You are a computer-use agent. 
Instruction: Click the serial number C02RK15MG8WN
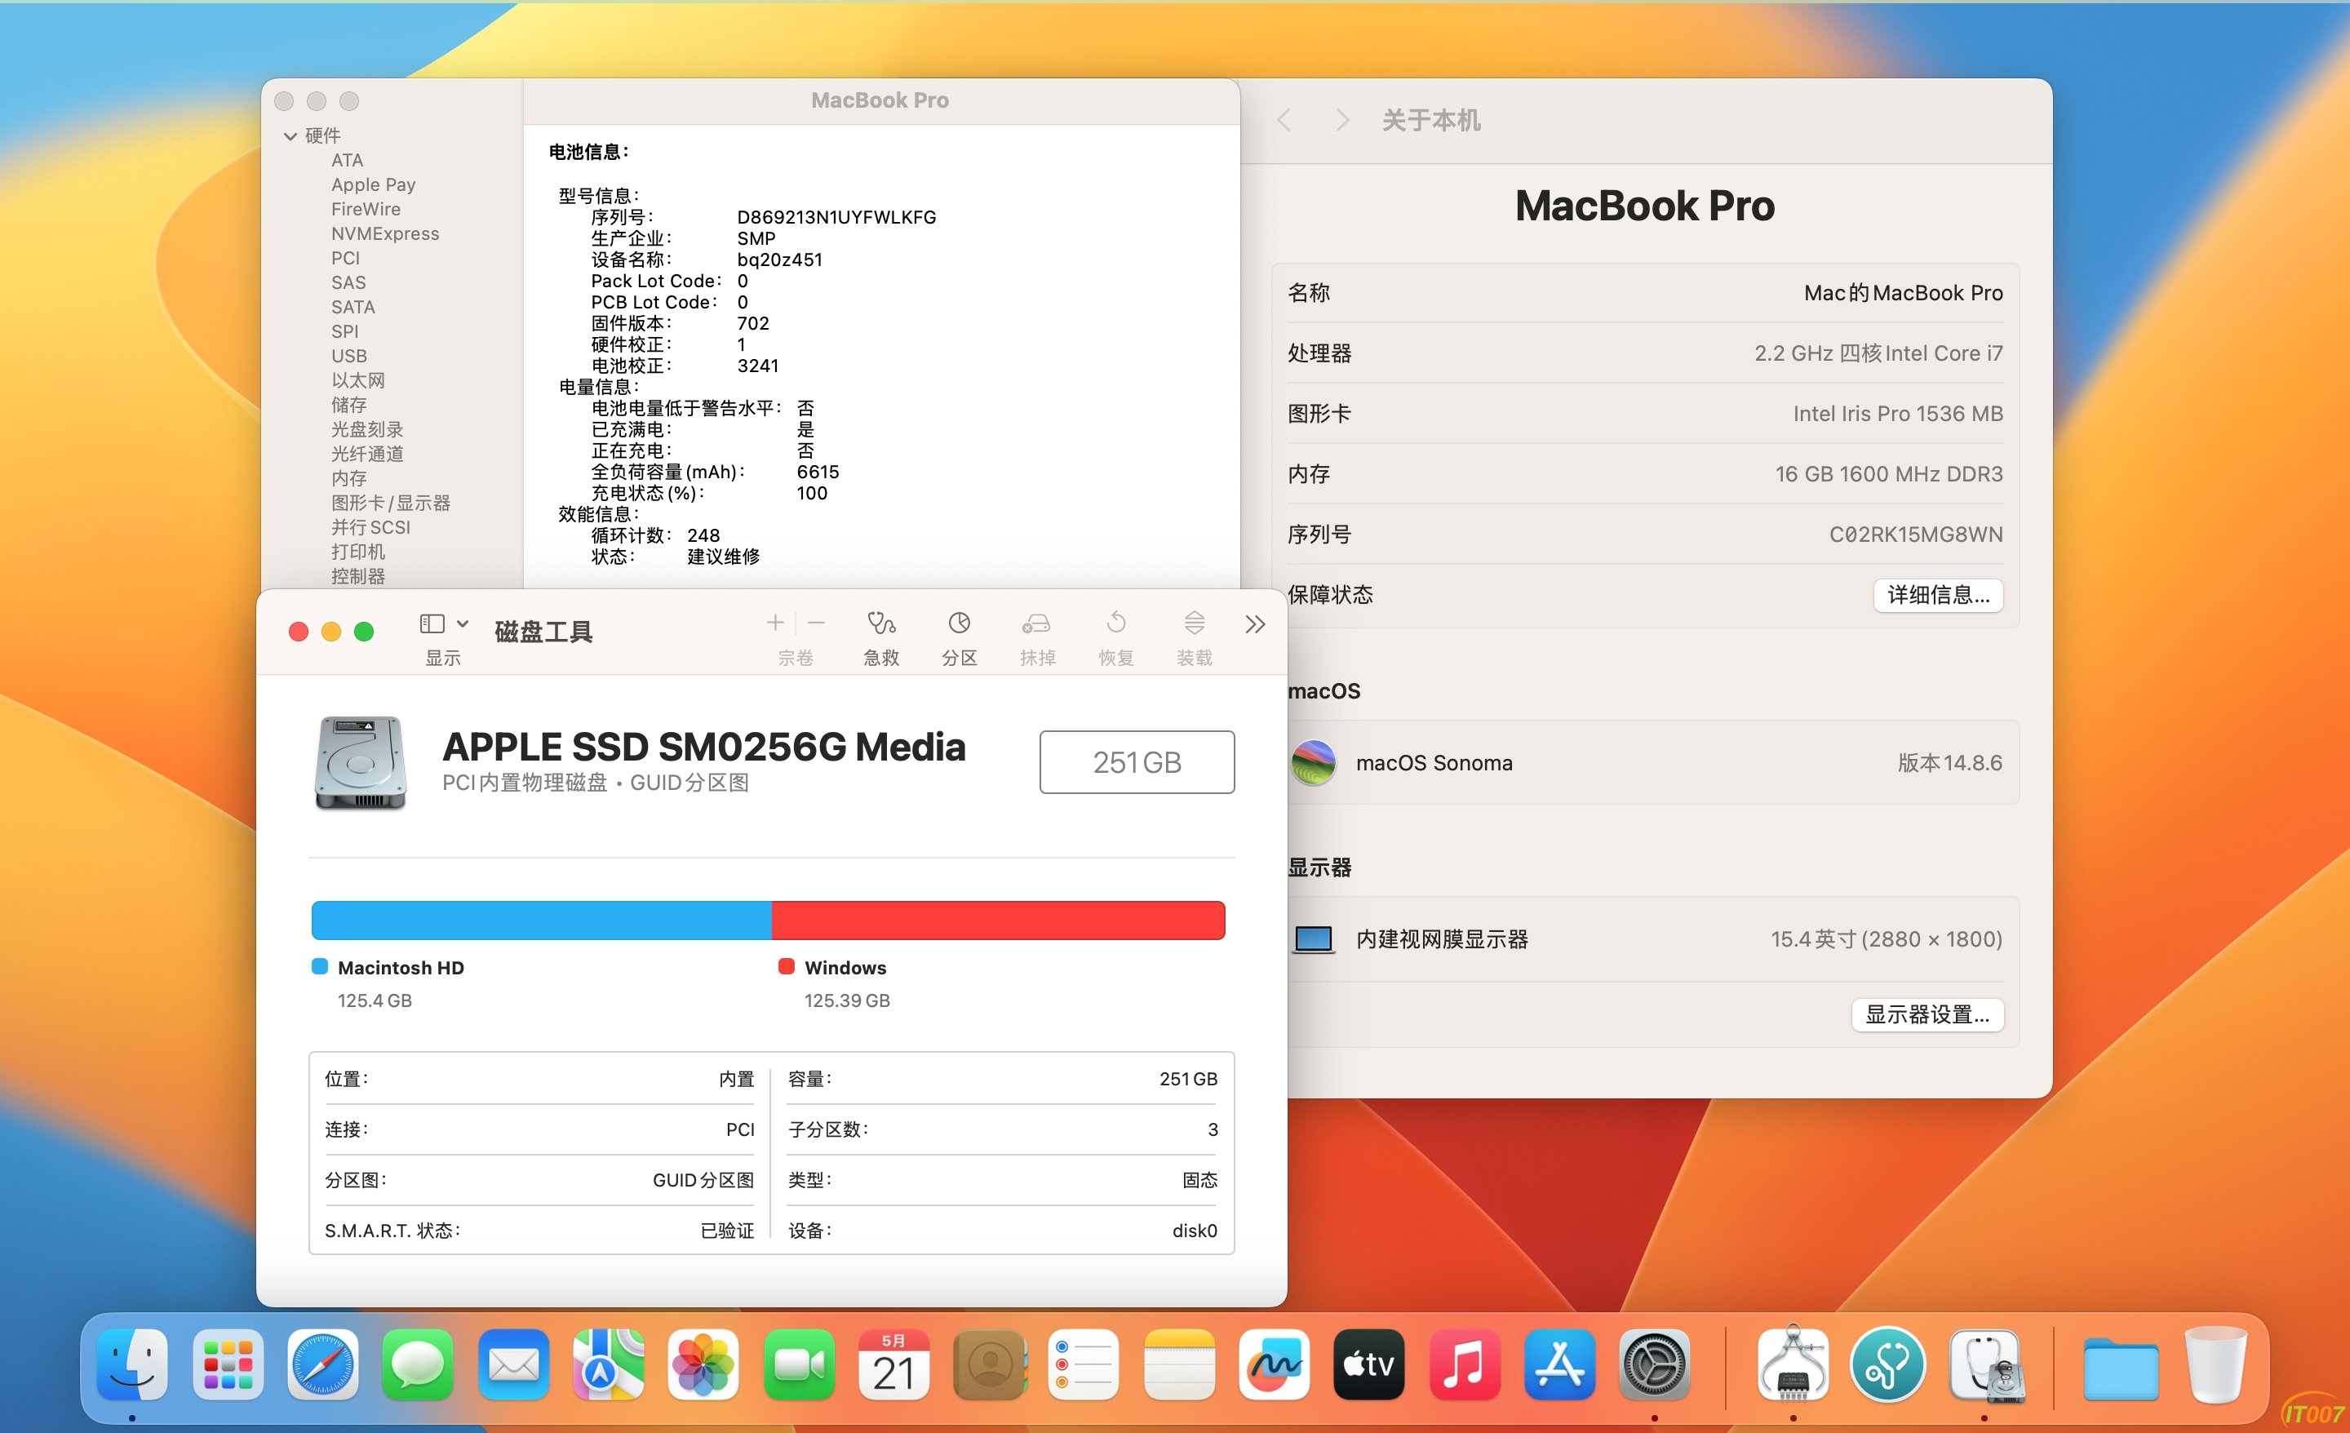[1915, 535]
